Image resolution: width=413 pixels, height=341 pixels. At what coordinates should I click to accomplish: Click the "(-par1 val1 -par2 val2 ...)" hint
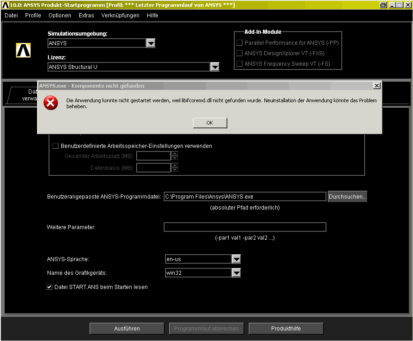pyautogui.click(x=245, y=238)
